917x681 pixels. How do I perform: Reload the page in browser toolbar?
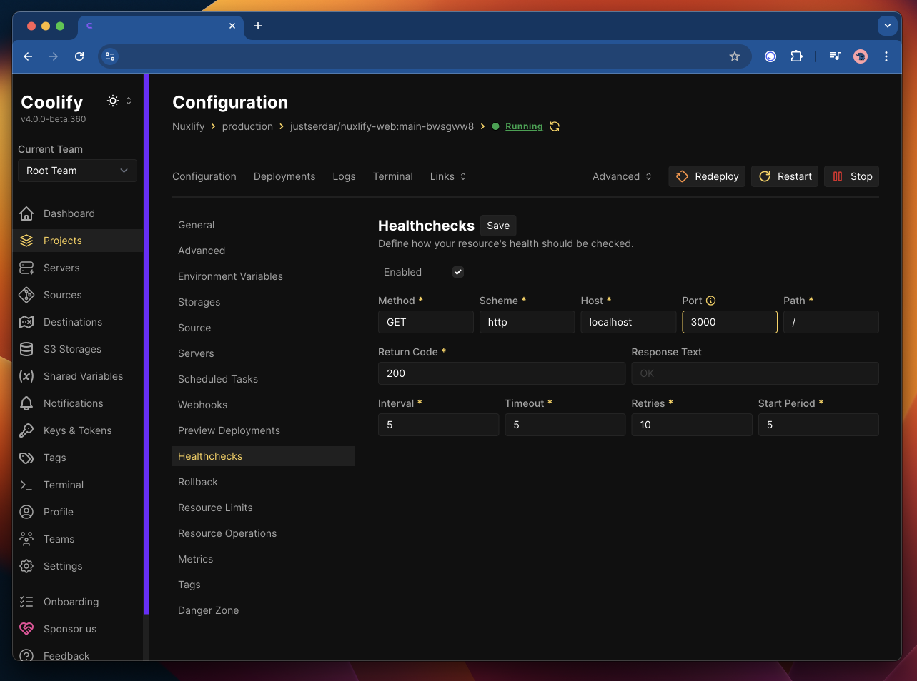click(79, 56)
